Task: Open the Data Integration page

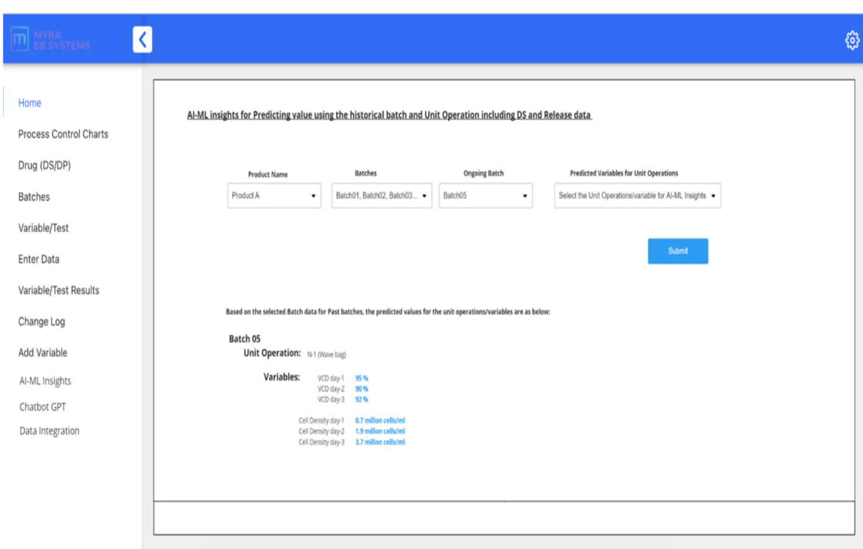Action: 49,431
